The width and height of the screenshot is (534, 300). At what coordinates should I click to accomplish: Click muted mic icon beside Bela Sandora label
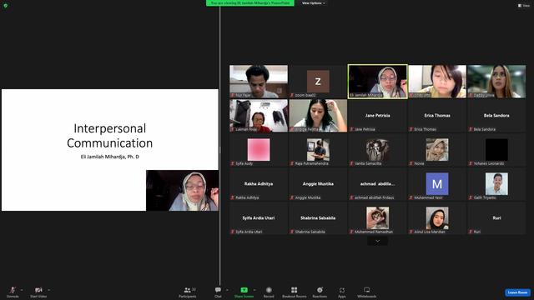point(471,129)
